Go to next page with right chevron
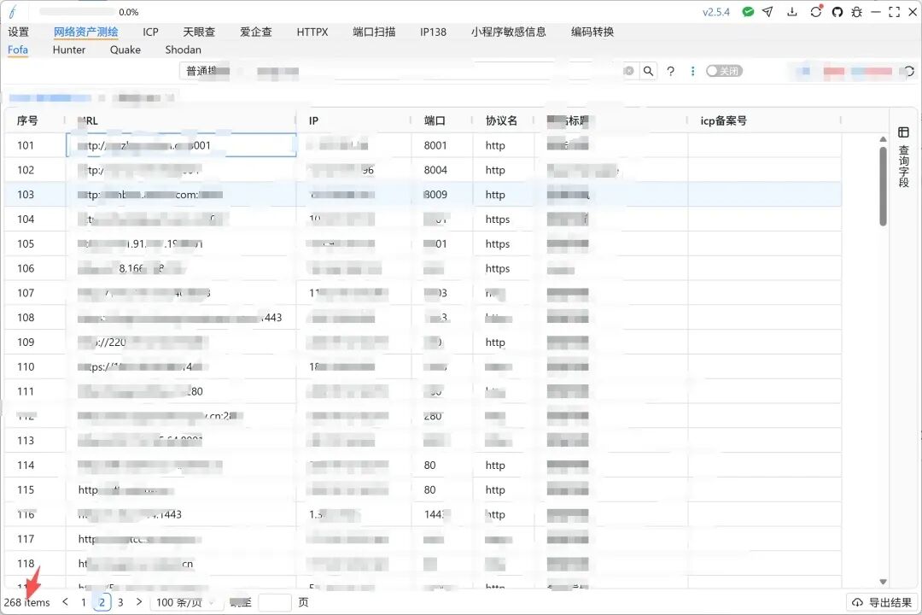922x615 pixels. [x=139, y=602]
